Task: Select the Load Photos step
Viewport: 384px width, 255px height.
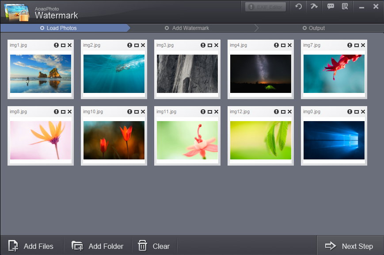Action: click(x=61, y=28)
